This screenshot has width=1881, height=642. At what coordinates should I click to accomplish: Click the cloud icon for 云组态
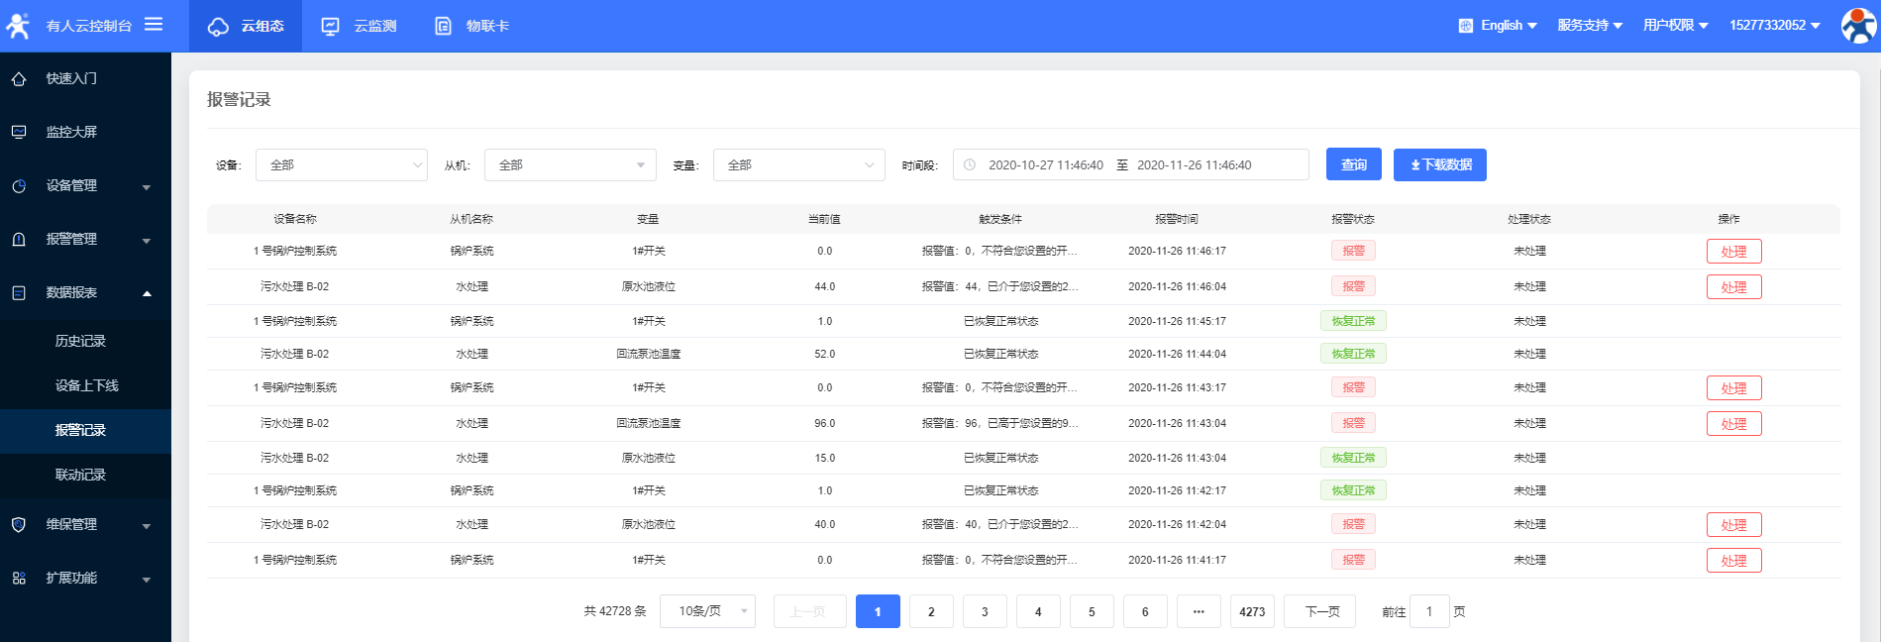(x=218, y=27)
